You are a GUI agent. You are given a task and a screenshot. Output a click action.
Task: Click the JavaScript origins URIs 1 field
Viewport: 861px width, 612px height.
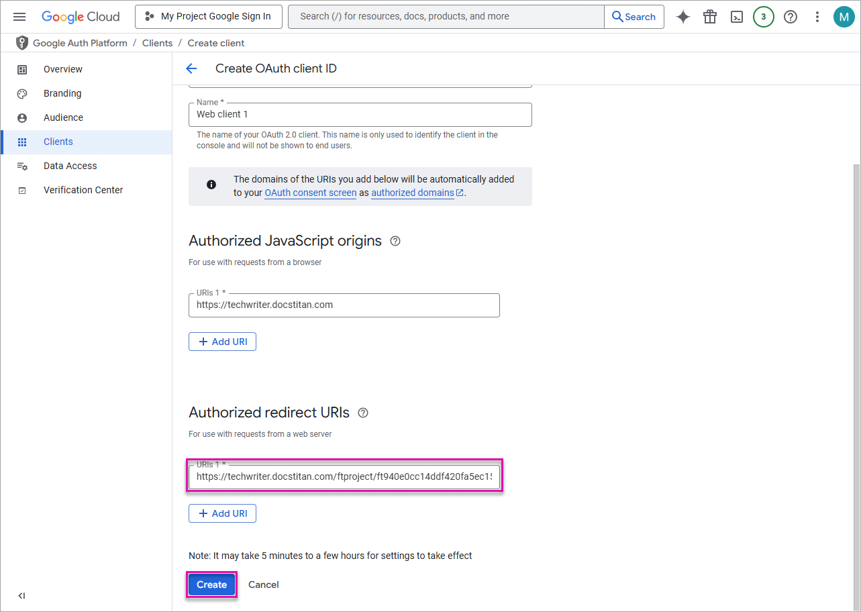coord(344,305)
